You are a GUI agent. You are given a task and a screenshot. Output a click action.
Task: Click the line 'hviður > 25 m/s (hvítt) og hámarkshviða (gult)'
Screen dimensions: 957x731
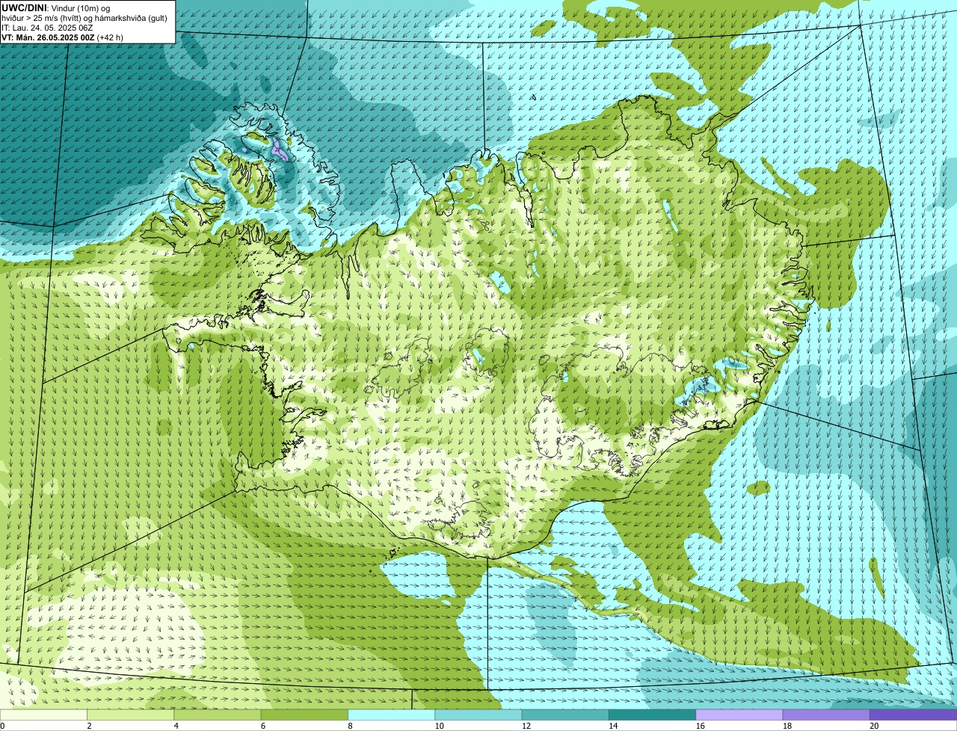pyautogui.click(x=84, y=18)
